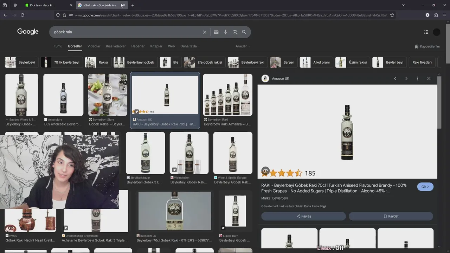Select the Beyler beyi chip

(x=390, y=62)
